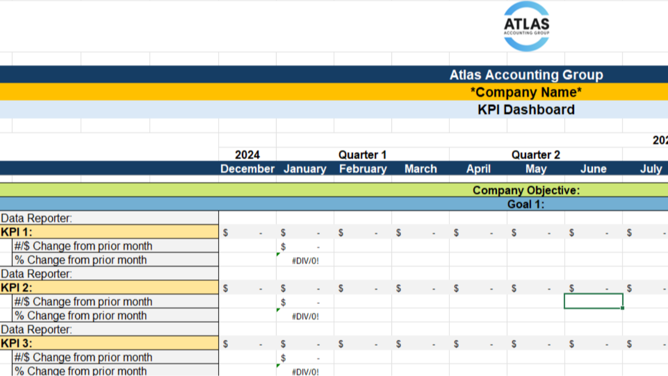Viewport: 668px width, 376px height.
Task: Click #/$ Change from prior month under KPI 2
Action: click(x=115, y=301)
